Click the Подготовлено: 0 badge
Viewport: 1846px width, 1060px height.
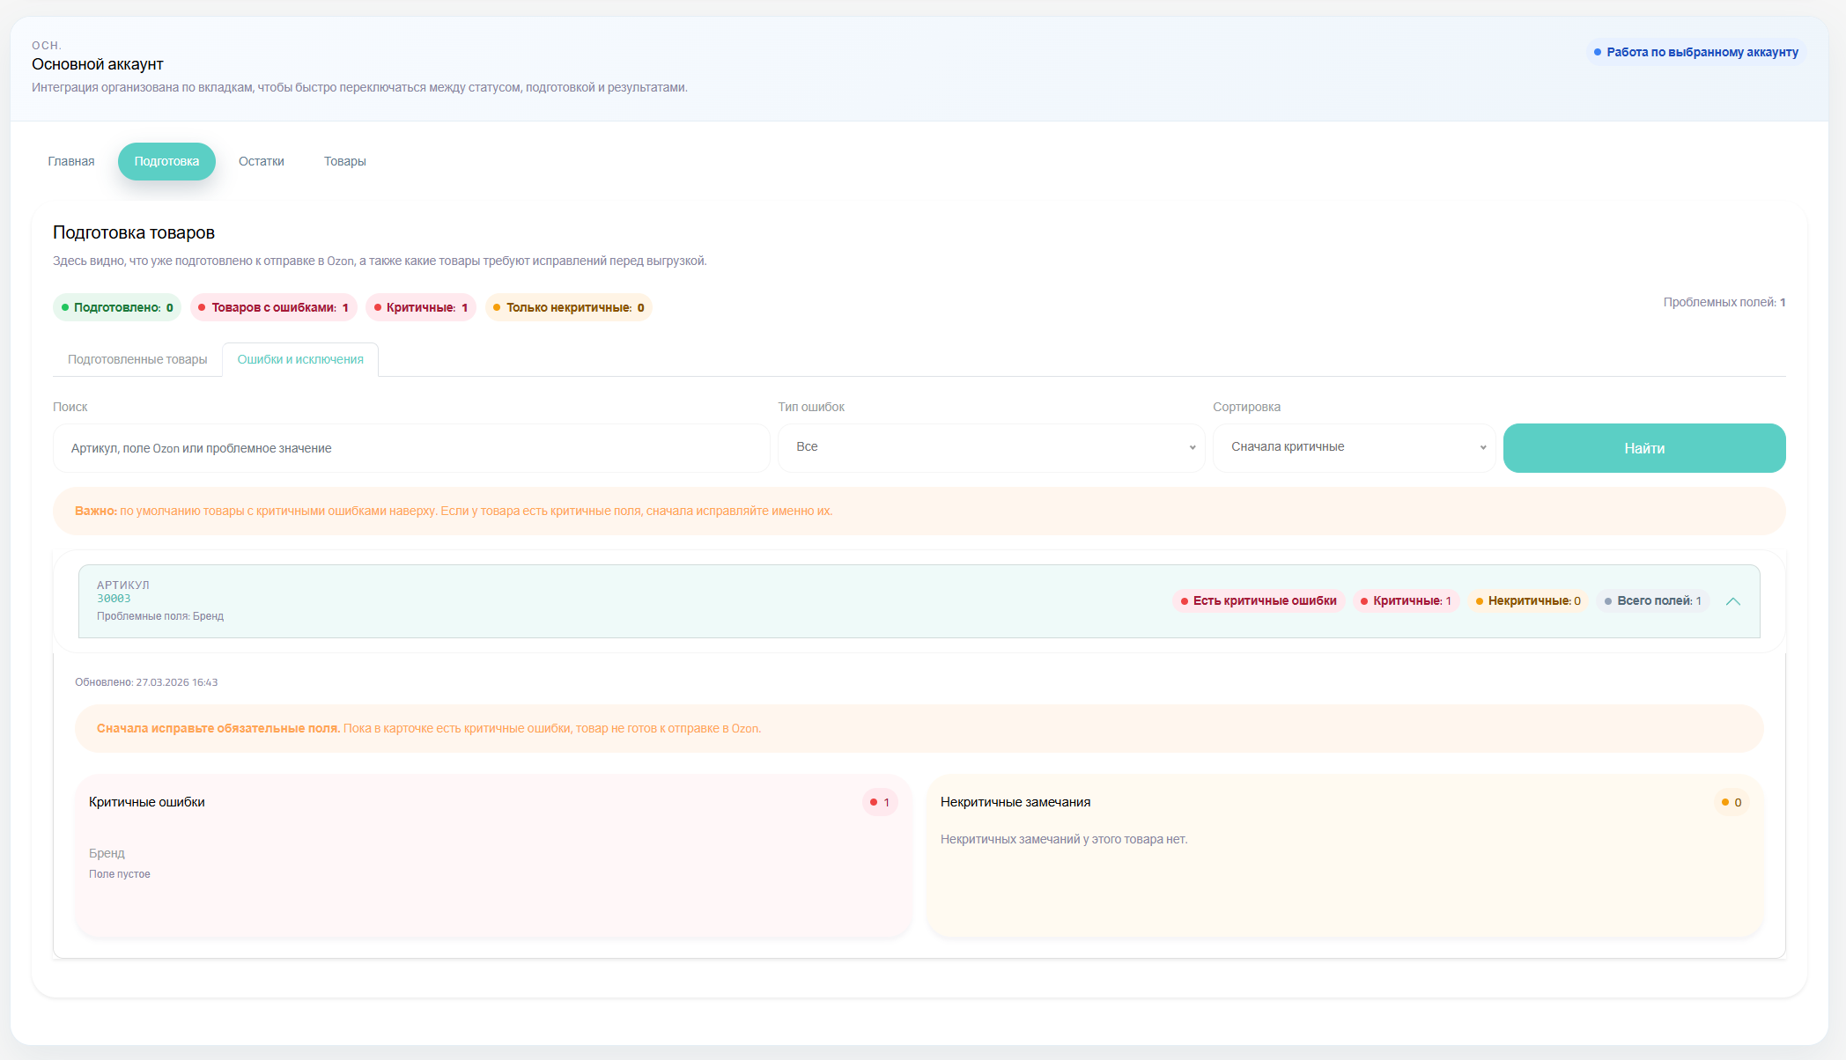coord(117,307)
